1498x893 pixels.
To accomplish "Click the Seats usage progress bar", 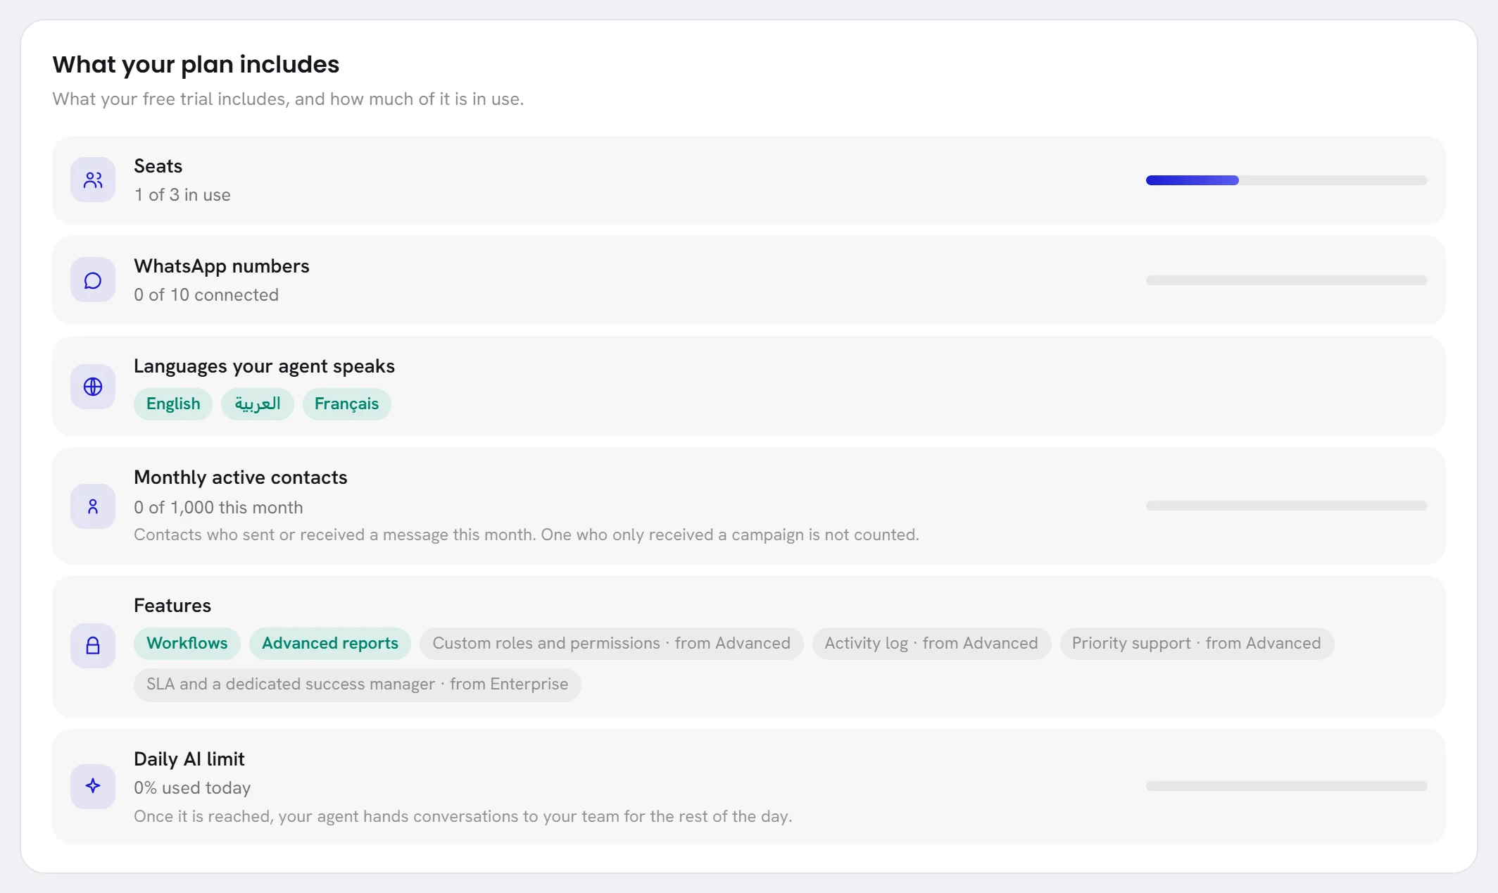I will tap(1286, 180).
